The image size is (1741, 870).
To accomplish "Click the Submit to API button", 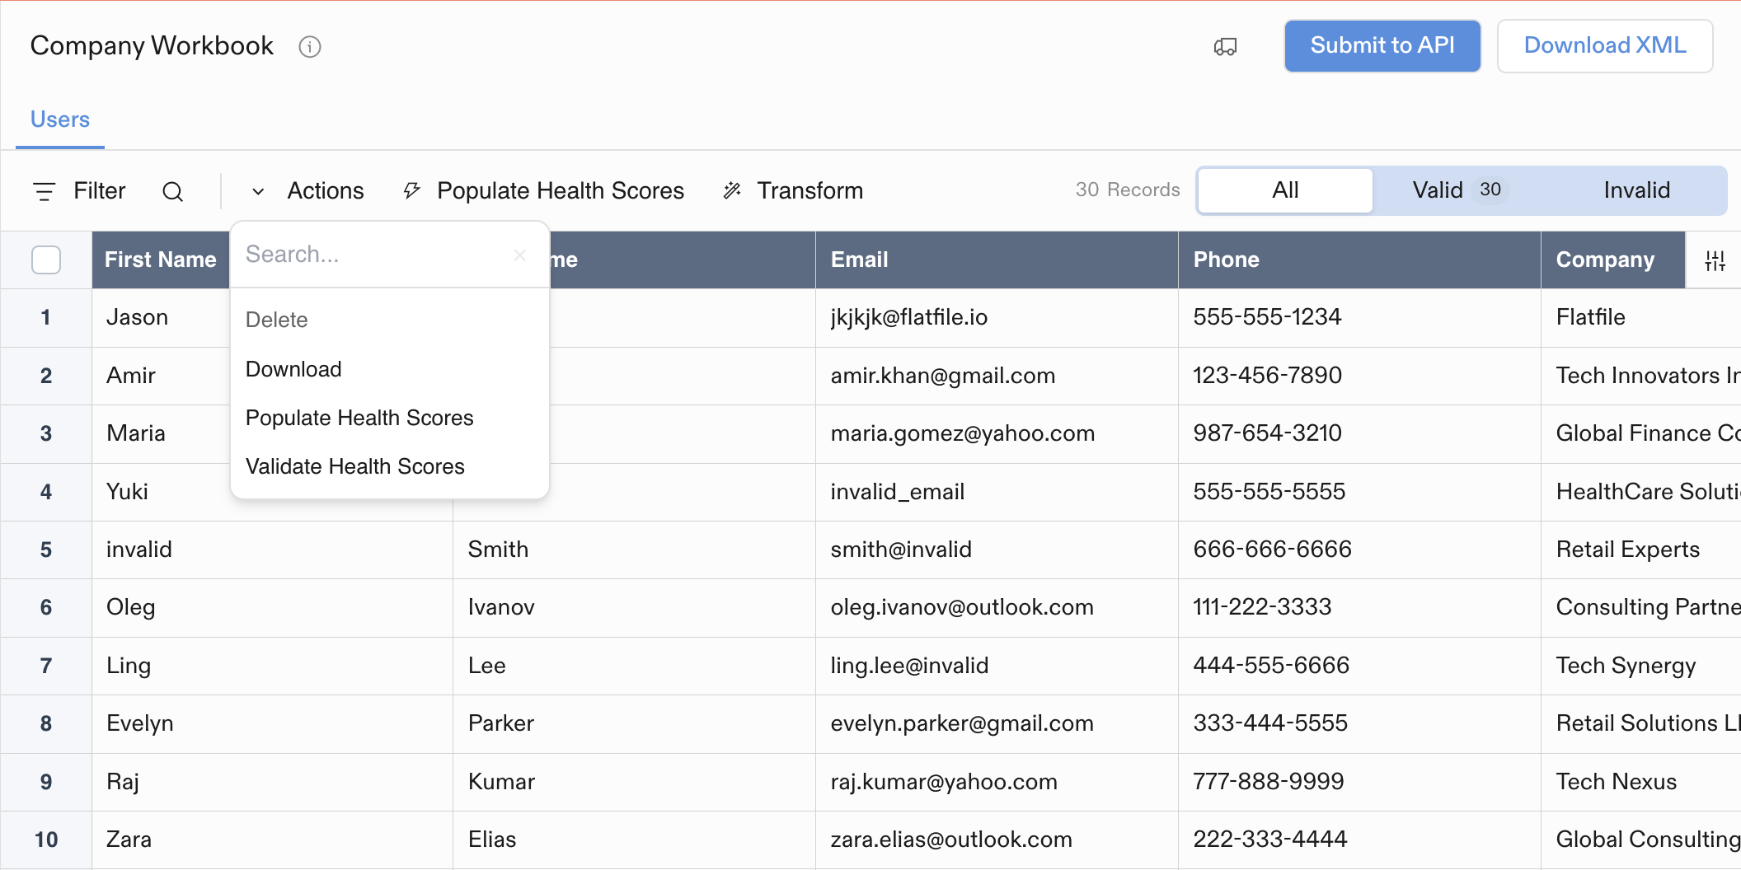I will click(x=1382, y=46).
